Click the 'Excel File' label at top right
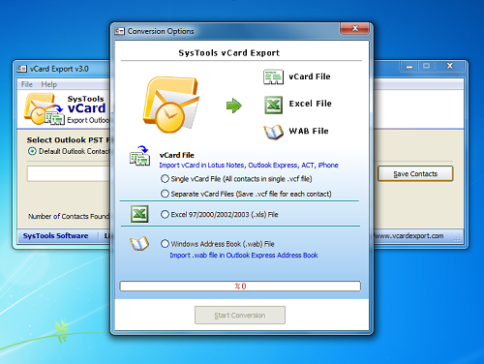The image size is (484, 364). [310, 104]
